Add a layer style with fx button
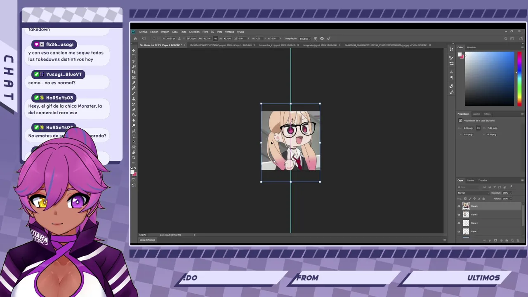 (x=490, y=240)
